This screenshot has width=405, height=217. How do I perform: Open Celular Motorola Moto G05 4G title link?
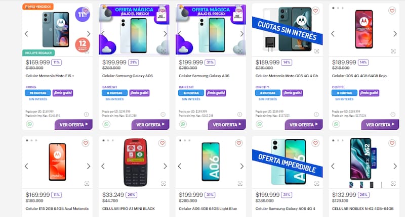(287, 76)
